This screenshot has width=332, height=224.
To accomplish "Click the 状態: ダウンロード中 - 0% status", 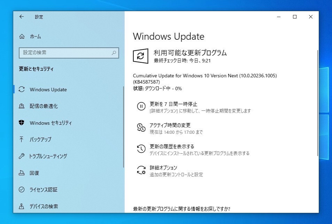I will pos(157,88).
